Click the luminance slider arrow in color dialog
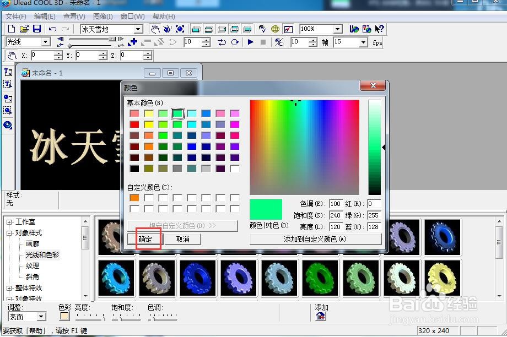Screen dimensions: 507x337 click(384, 148)
